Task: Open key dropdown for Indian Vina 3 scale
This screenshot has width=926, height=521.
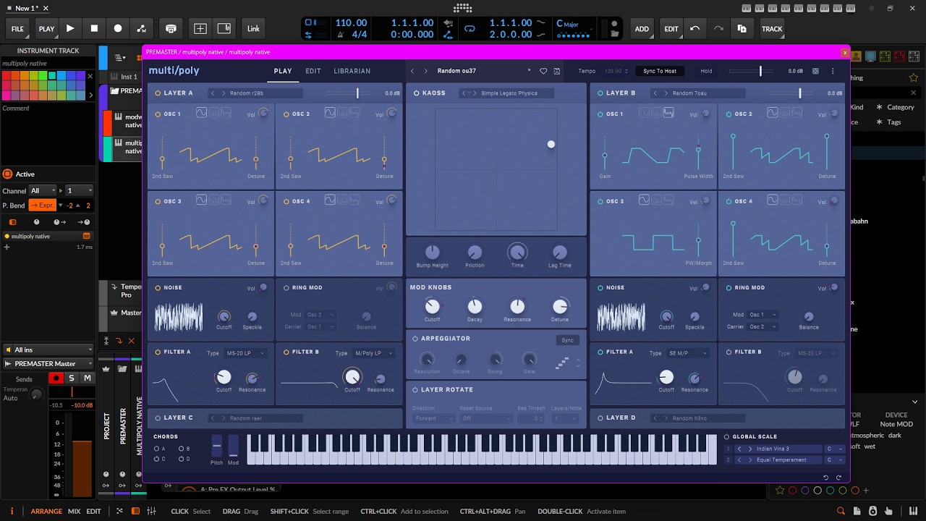Action: [x=835, y=449]
